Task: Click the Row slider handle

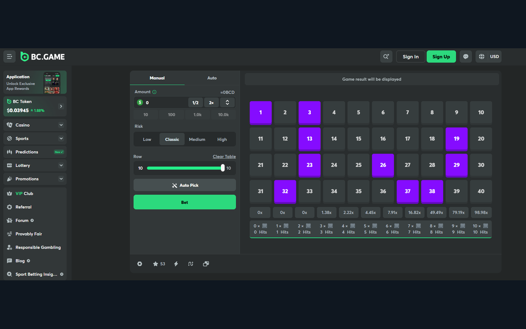Action: point(223,168)
